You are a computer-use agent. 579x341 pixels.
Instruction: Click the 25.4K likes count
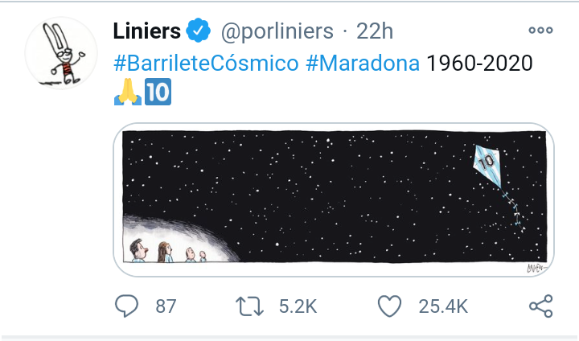pyautogui.click(x=443, y=306)
